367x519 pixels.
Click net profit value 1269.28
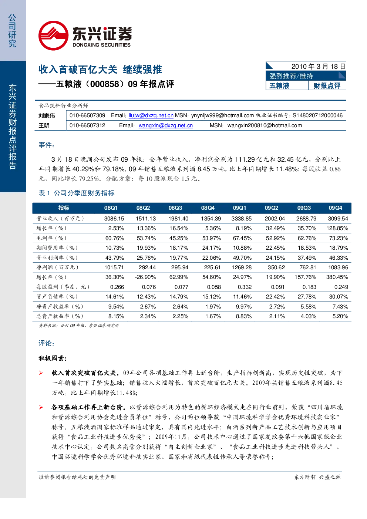[x=242, y=267]
